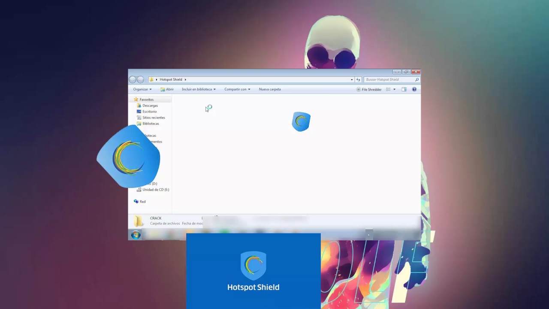Select Unidad de CD (E:) drive
Viewport: 549px width, 309px height.
click(156, 190)
